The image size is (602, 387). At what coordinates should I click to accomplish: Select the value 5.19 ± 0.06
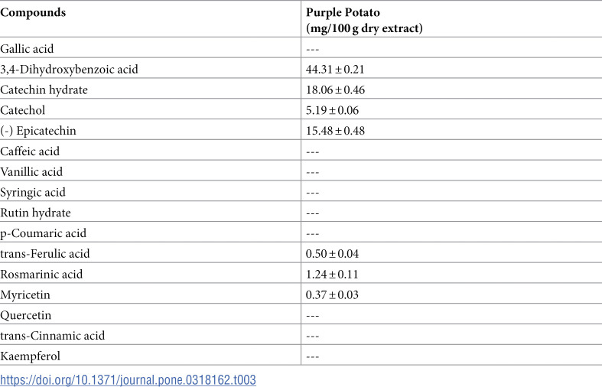tap(332, 111)
